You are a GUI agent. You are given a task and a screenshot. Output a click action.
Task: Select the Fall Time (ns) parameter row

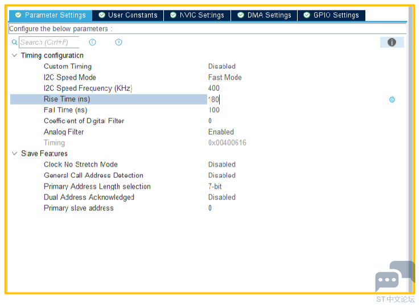coord(65,110)
